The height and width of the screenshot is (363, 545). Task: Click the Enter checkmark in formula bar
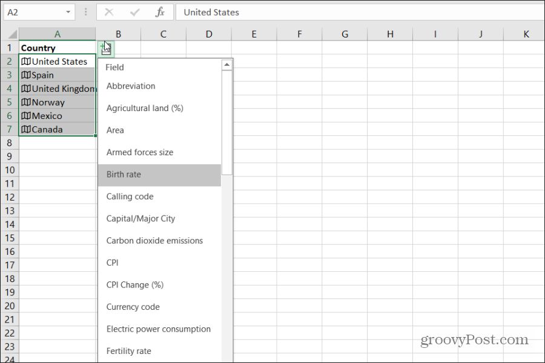pyautogui.click(x=134, y=12)
